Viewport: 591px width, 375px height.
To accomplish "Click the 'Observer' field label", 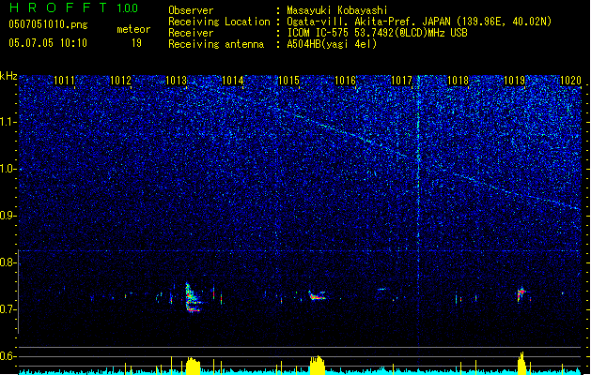I will click(x=191, y=10).
